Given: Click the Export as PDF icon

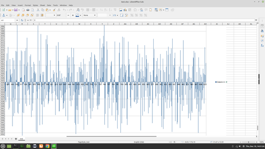Looking at the screenshot, I should [23, 10].
